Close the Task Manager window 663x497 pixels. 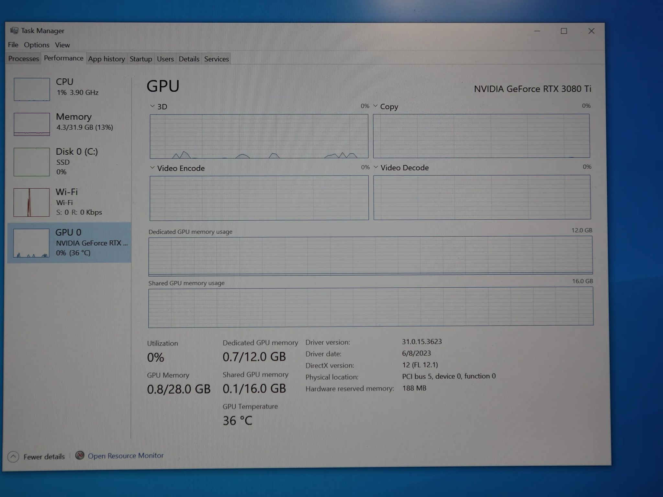click(x=591, y=31)
